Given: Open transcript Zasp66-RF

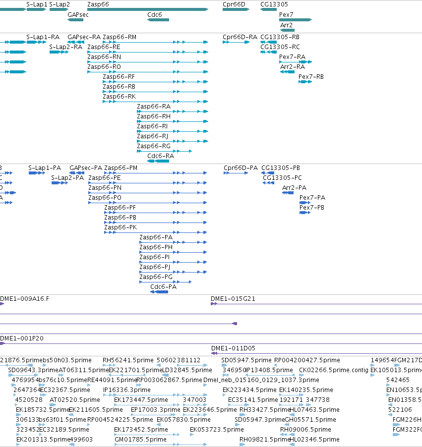Looking at the screenshot, I should tap(119, 77).
